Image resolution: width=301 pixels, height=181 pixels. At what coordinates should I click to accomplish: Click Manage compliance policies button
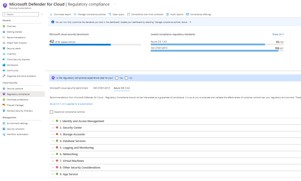(90, 14)
